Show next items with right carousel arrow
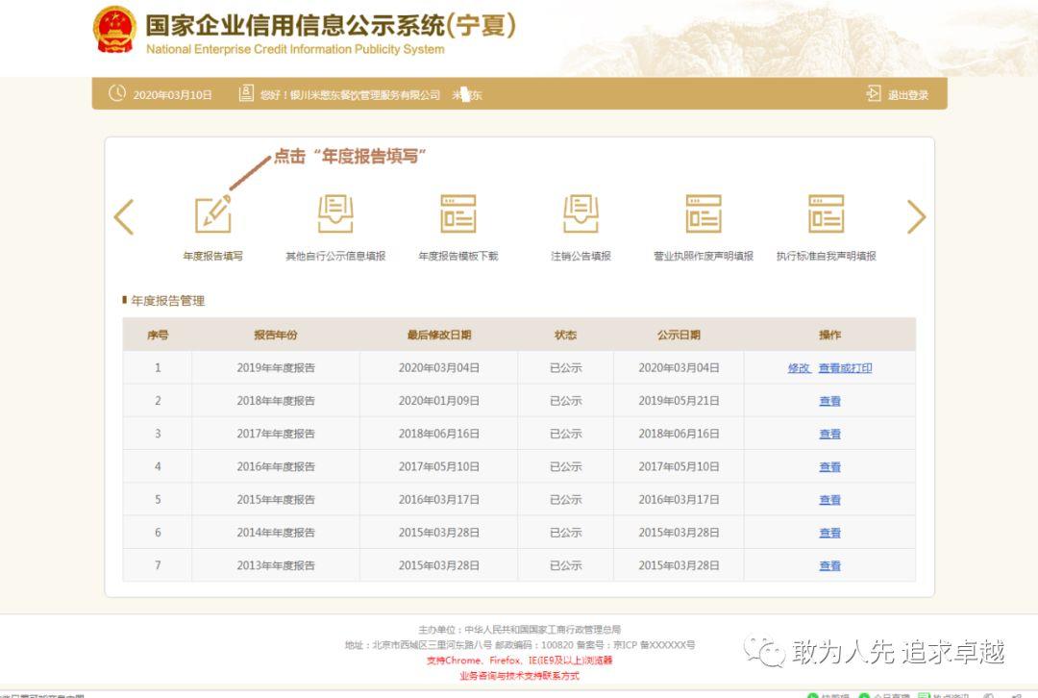The image size is (1038, 698). click(916, 216)
